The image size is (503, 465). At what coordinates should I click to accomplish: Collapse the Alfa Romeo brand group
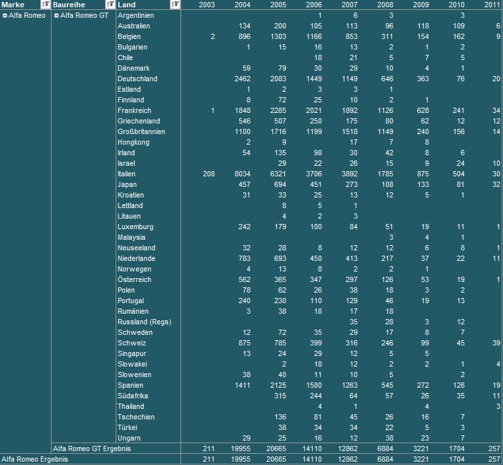(5, 15)
